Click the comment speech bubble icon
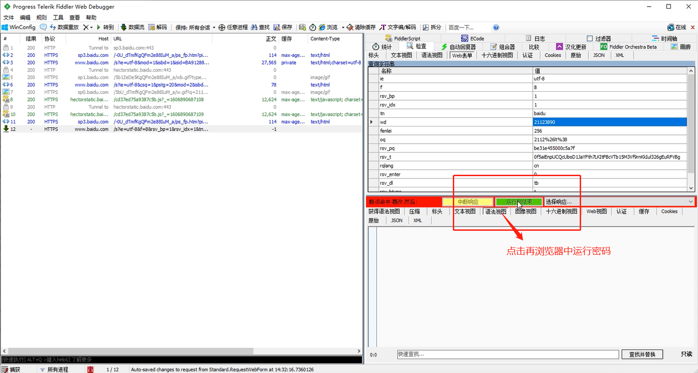Image resolution: width=698 pixels, height=373 pixels. (43, 27)
